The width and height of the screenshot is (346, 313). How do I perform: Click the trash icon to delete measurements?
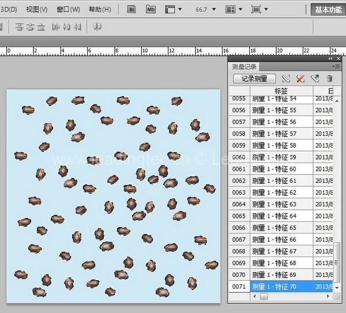point(329,78)
